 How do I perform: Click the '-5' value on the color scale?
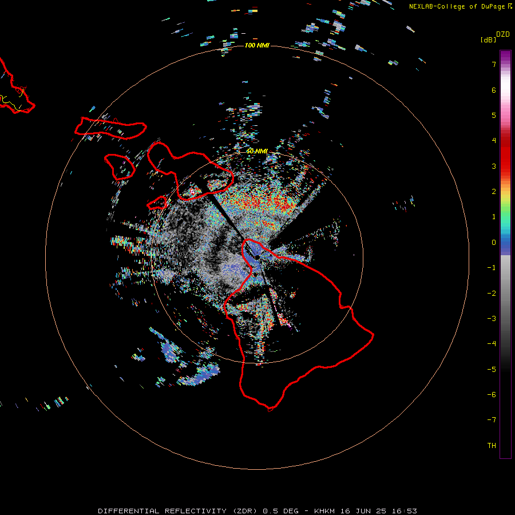492,370
